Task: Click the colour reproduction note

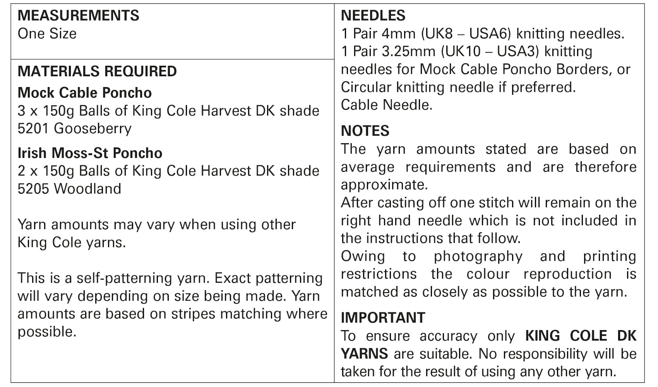Action: tap(488, 274)
